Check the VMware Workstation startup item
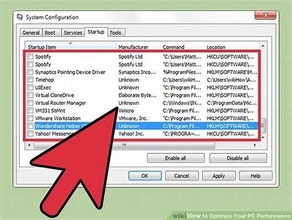The width and height of the screenshot is (292, 220). [30, 118]
